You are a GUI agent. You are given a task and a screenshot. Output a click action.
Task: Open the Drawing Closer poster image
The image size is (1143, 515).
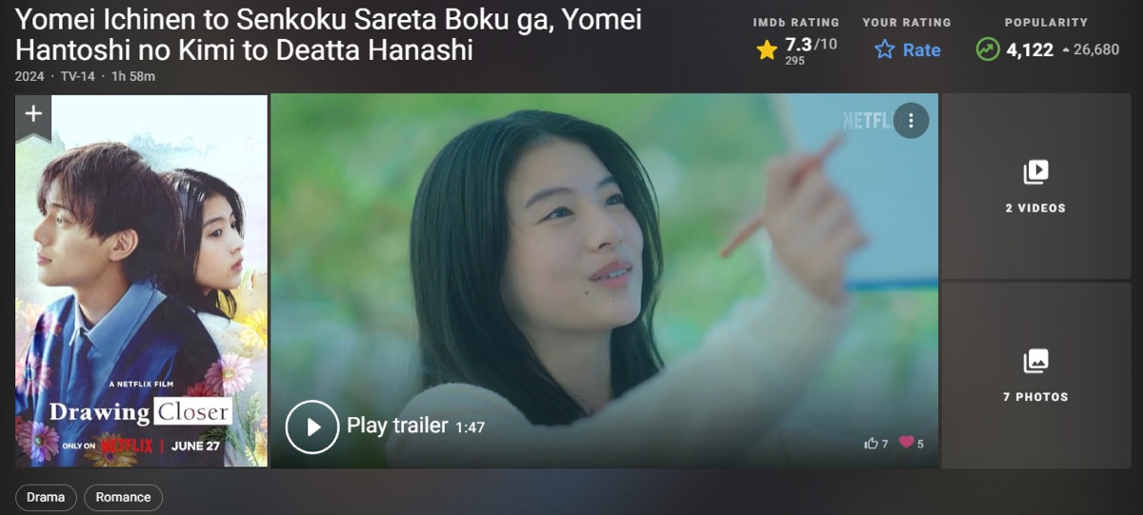(x=141, y=281)
